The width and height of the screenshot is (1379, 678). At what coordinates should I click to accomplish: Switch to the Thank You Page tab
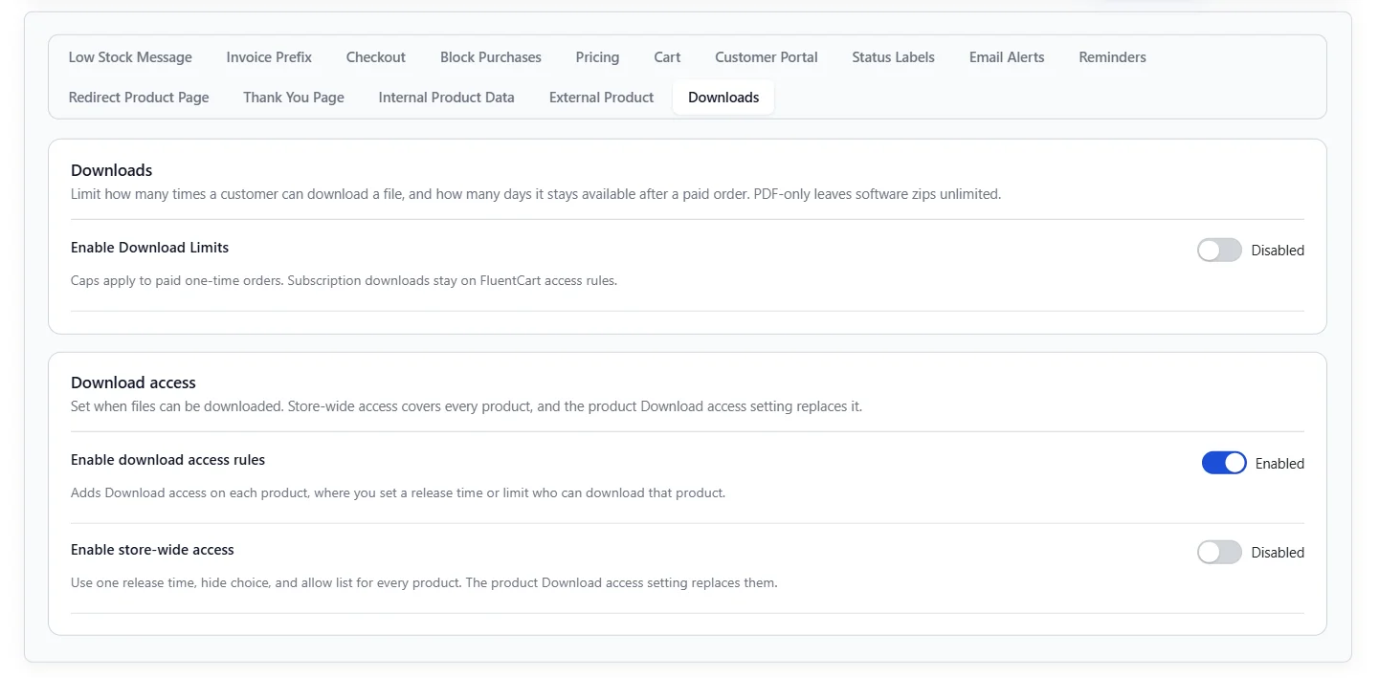coord(294,98)
